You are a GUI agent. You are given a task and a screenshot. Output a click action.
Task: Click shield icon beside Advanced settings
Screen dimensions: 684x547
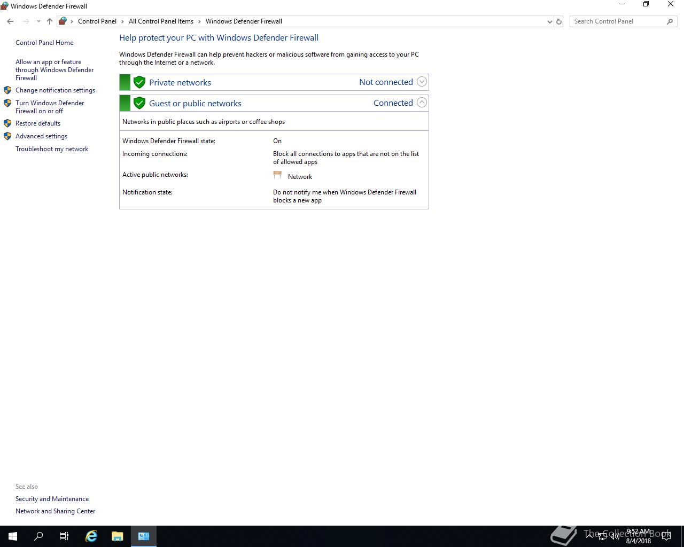tap(7, 136)
